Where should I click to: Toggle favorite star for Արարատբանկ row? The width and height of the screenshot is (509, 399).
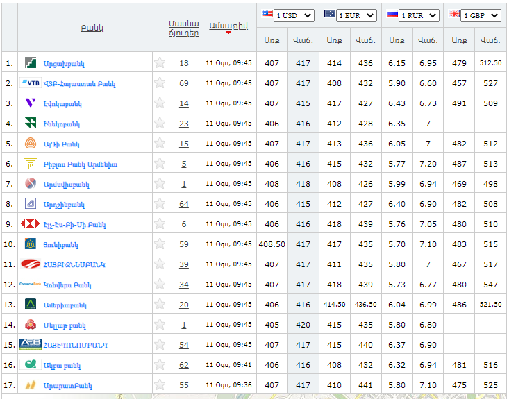click(160, 385)
